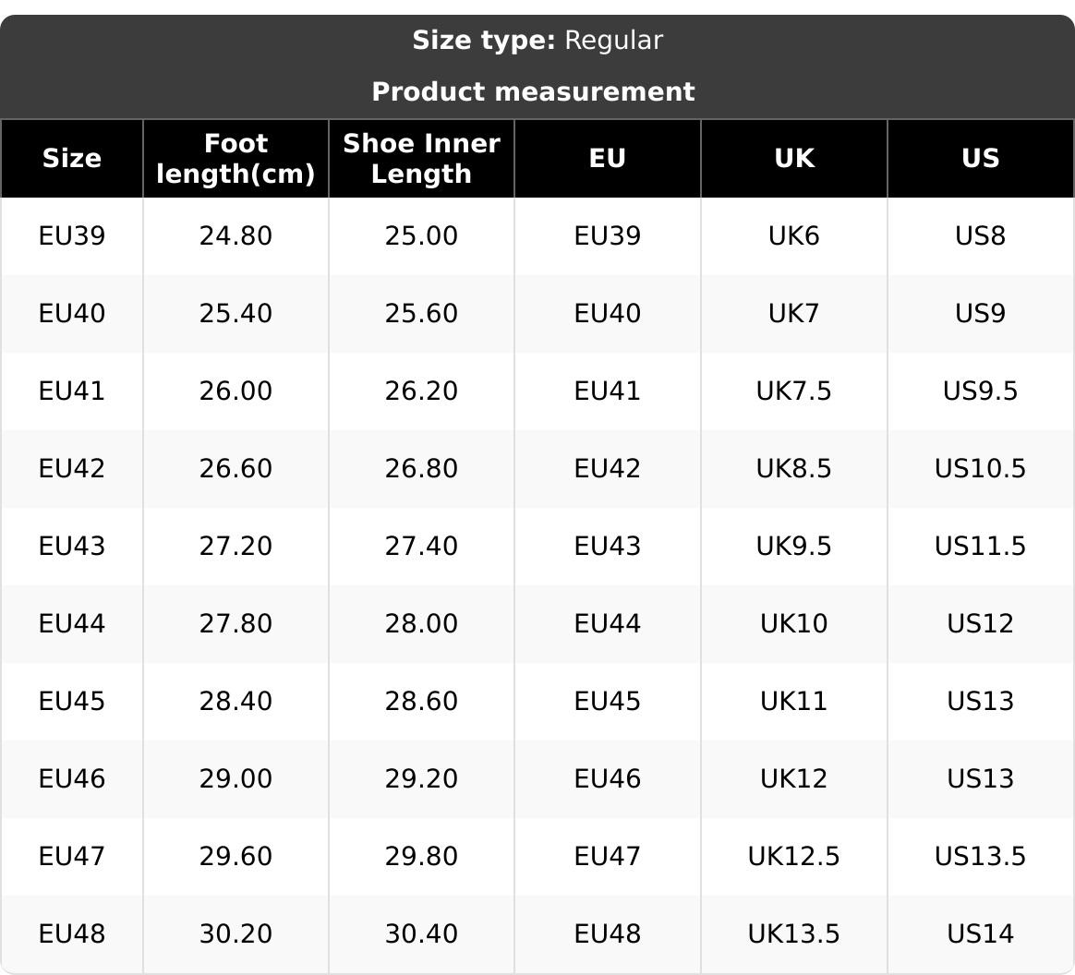Click the UK12 cell

point(793,779)
